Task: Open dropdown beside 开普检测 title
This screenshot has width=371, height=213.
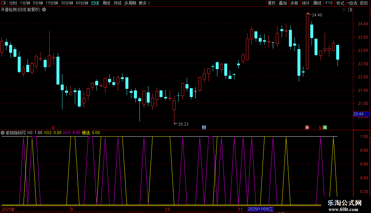Action: [44, 10]
